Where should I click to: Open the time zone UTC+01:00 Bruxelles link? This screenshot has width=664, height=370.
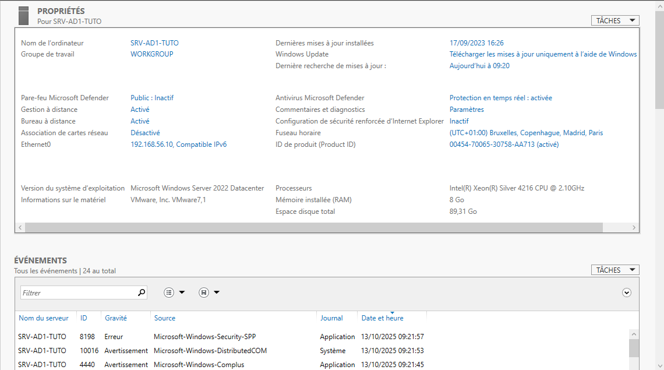point(526,133)
